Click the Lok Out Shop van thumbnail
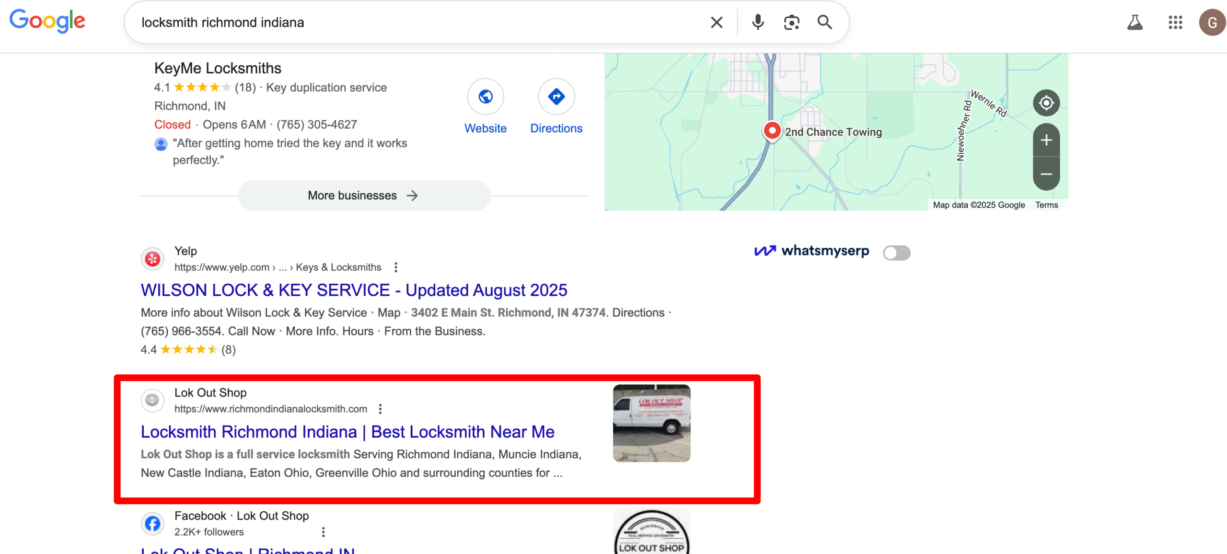Image resolution: width=1227 pixels, height=554 pixels. 651,423
